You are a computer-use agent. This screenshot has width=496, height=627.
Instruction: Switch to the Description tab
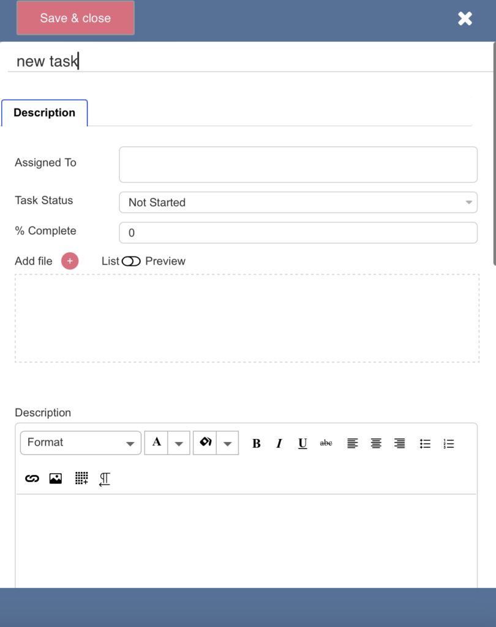click(45, 113)
